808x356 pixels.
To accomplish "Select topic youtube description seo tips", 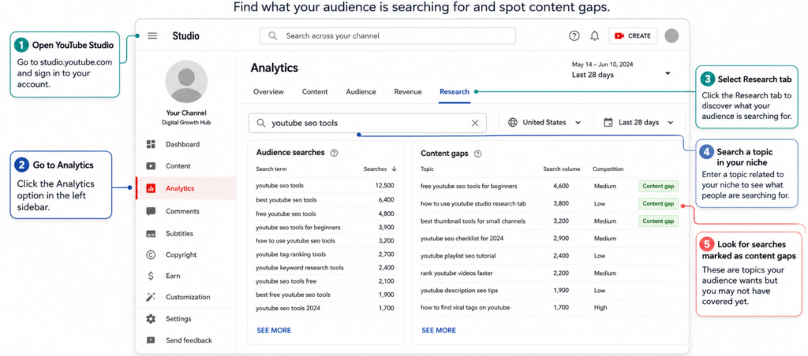I will (x=459, y=290).
